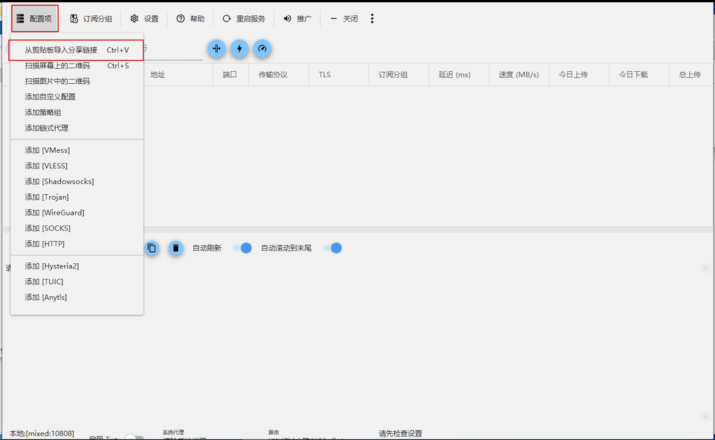
Task: Click the filter sliders circle icon
Action: (x=216, y=49)
